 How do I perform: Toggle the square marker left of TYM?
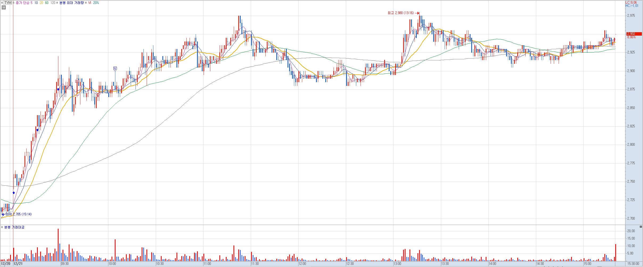[2, 3]
